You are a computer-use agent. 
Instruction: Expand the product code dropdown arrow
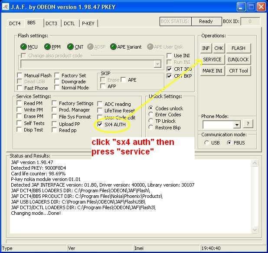point(157,64)
